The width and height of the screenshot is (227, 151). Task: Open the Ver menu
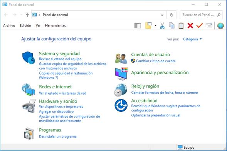38,26
